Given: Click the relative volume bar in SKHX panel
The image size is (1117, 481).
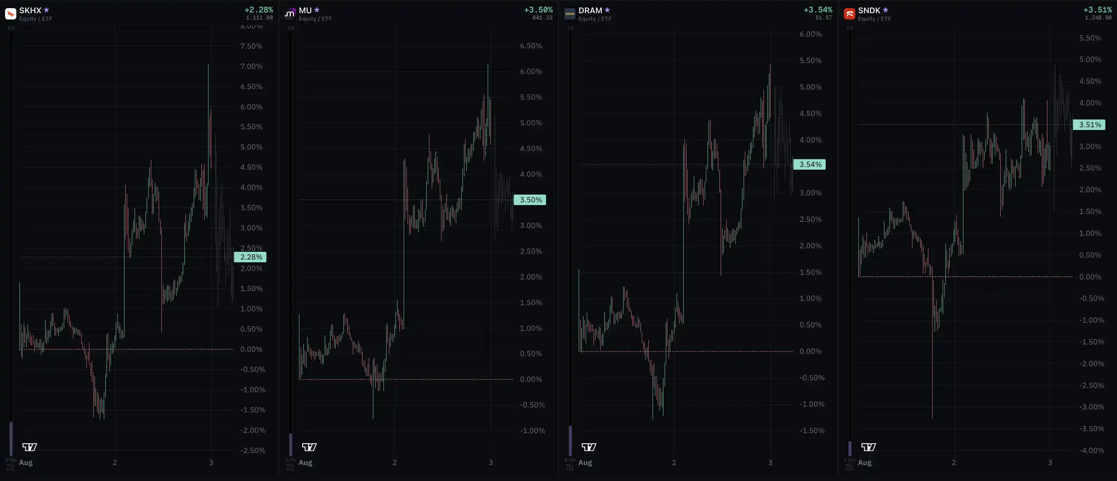Looking at the screenshot, I should point(11,439).
